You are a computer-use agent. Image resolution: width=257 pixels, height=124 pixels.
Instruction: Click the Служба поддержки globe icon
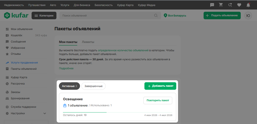pyautogui.click(x=7, y=107)
